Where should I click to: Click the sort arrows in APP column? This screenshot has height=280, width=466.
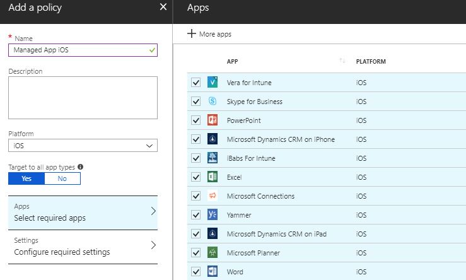coord(342,61)
